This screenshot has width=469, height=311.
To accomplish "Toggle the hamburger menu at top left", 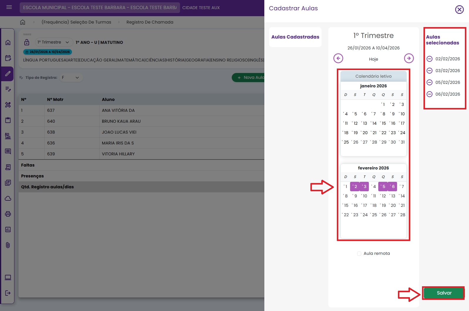I will tap(9, 7).
